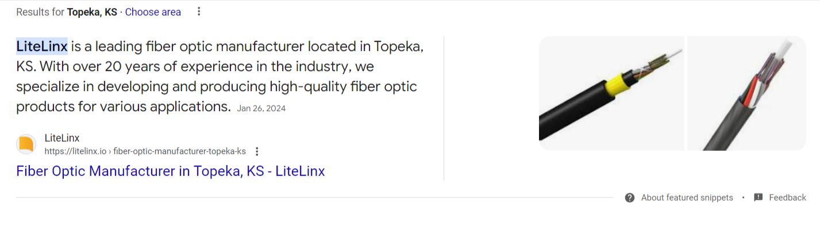820x225 pixels.
Task: Click the Feedback flag icon
Action: point(759,198)
